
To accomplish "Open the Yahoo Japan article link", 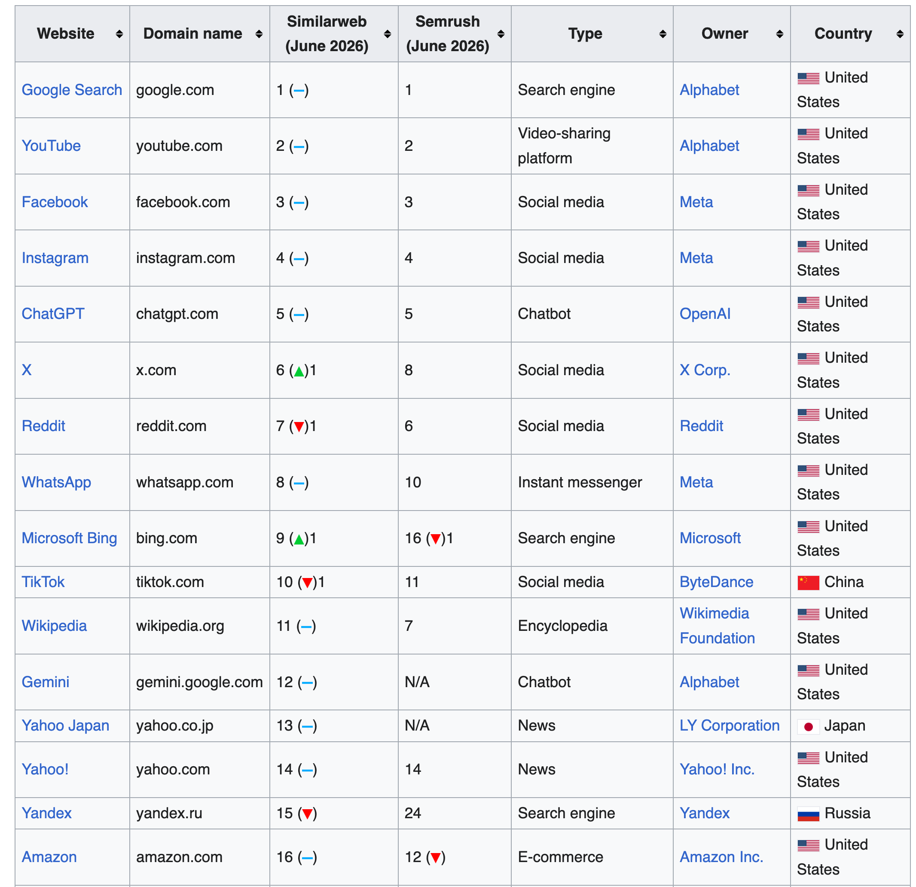I will [65, 726].
